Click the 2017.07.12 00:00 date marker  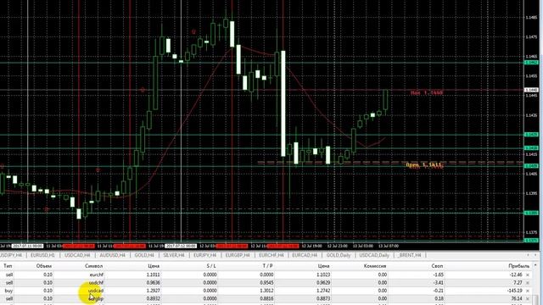pyautogui.click(x=181, y=246)
